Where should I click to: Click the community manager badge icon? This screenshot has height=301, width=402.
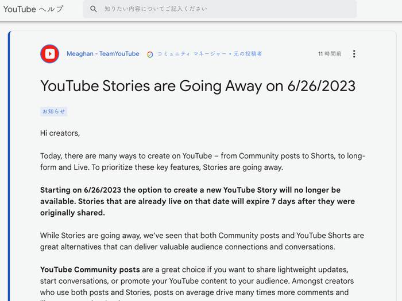(150, 54)
